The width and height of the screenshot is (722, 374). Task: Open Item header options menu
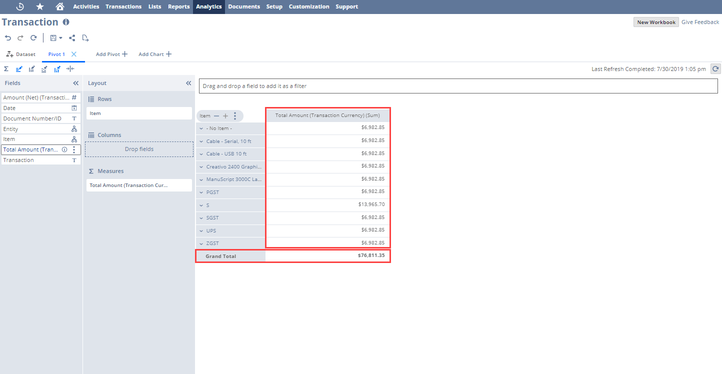click(235, 116)
